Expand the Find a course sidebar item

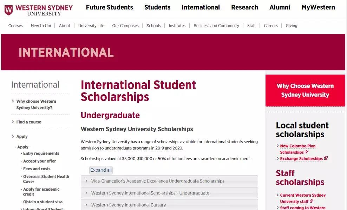(28, 122)
